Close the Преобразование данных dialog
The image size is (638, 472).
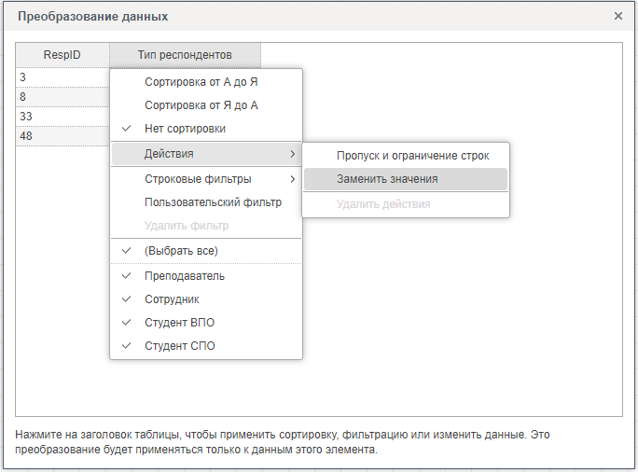pyautogui.click(x=617, y=16)
